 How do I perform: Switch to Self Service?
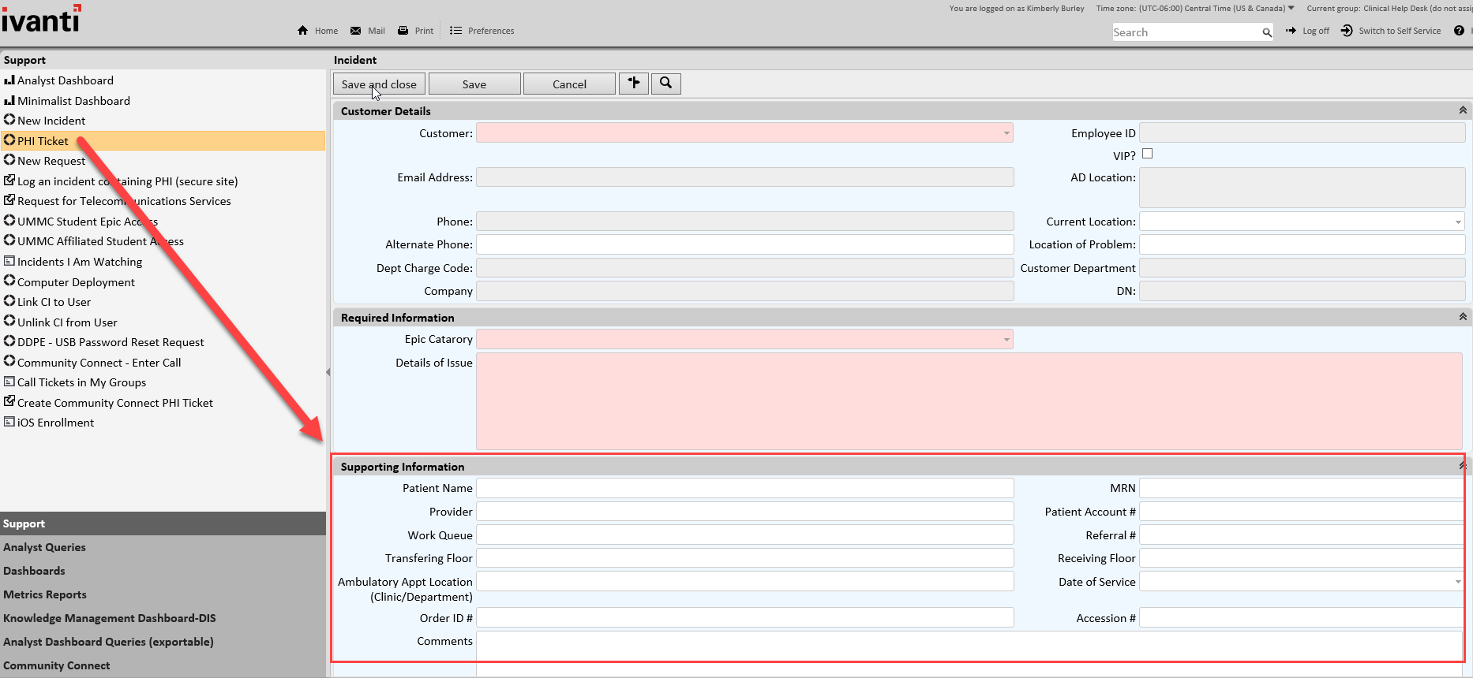1391,31
